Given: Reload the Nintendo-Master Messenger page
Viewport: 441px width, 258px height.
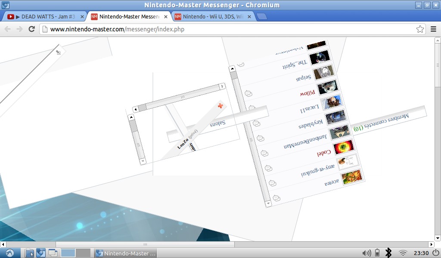Looking at the screenshot, I should click(32, 29).
